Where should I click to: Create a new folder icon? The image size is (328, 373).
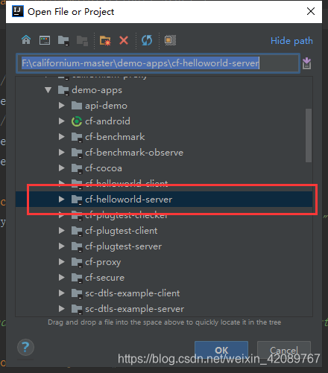(x=105, y=40)
